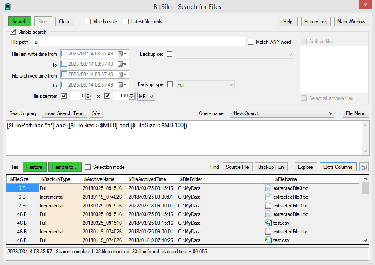Close the Search for Files window
This screenshot has width=375, height=265.
click(365, 5)
